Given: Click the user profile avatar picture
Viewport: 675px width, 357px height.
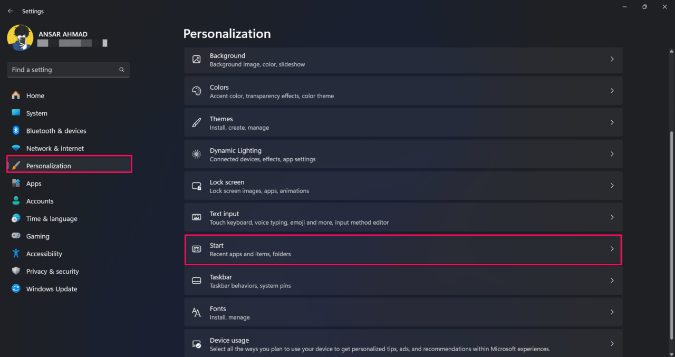Looking at the screenshot, I should pyautogui.click(x=20, y=38).
